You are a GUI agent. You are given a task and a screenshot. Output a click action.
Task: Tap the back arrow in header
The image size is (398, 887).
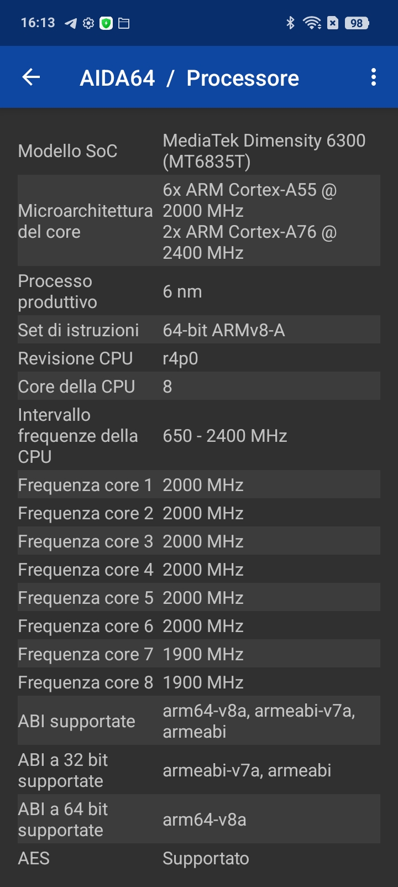coord(31,77)
